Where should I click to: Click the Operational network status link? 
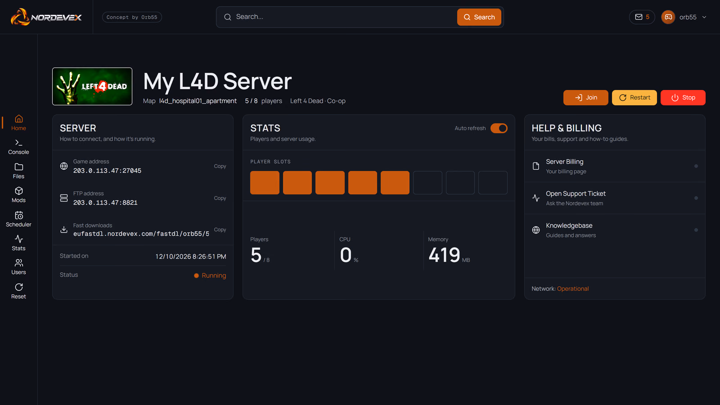573,289
